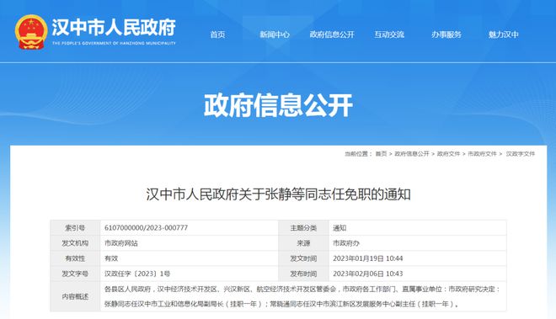The width and height of the screenshot is (556, 319).
Task: Click the 市政府文件 breadcrumb link
Action: pos(482,153)
